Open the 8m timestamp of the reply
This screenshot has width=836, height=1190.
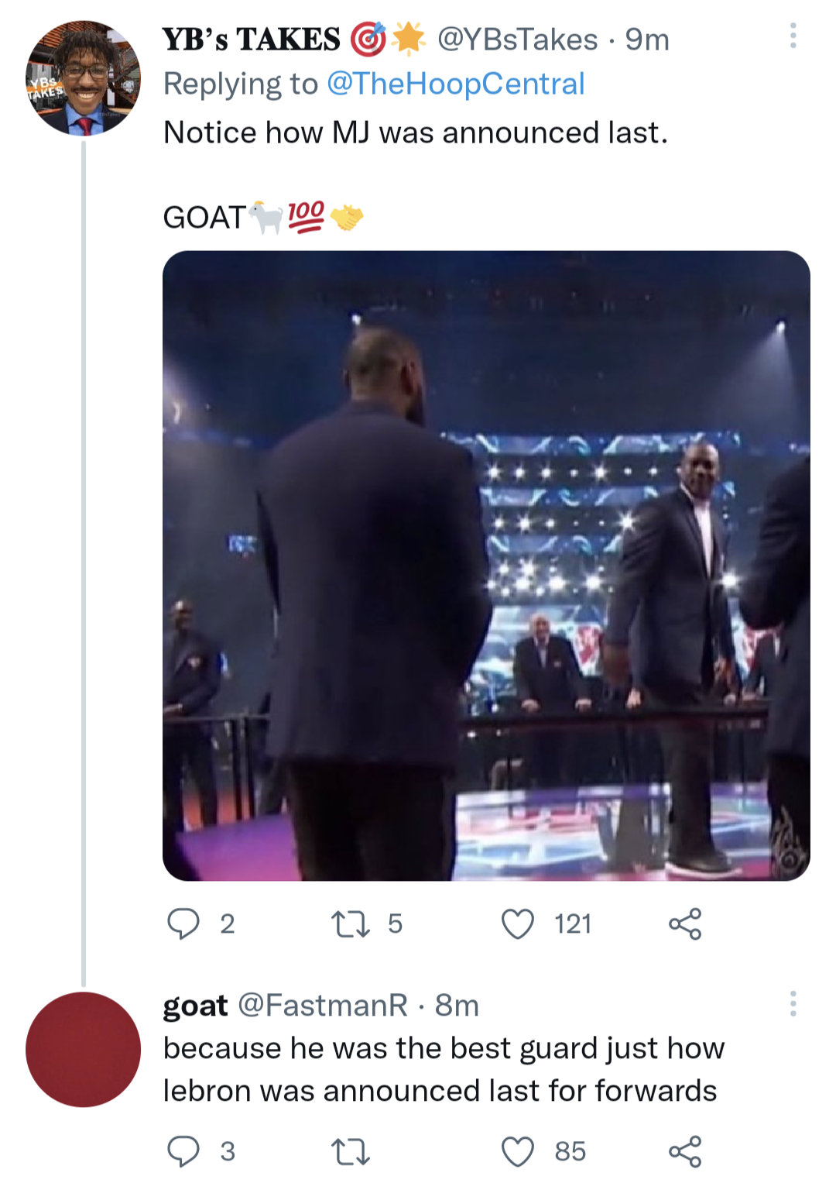click(x=457, y=1006)
